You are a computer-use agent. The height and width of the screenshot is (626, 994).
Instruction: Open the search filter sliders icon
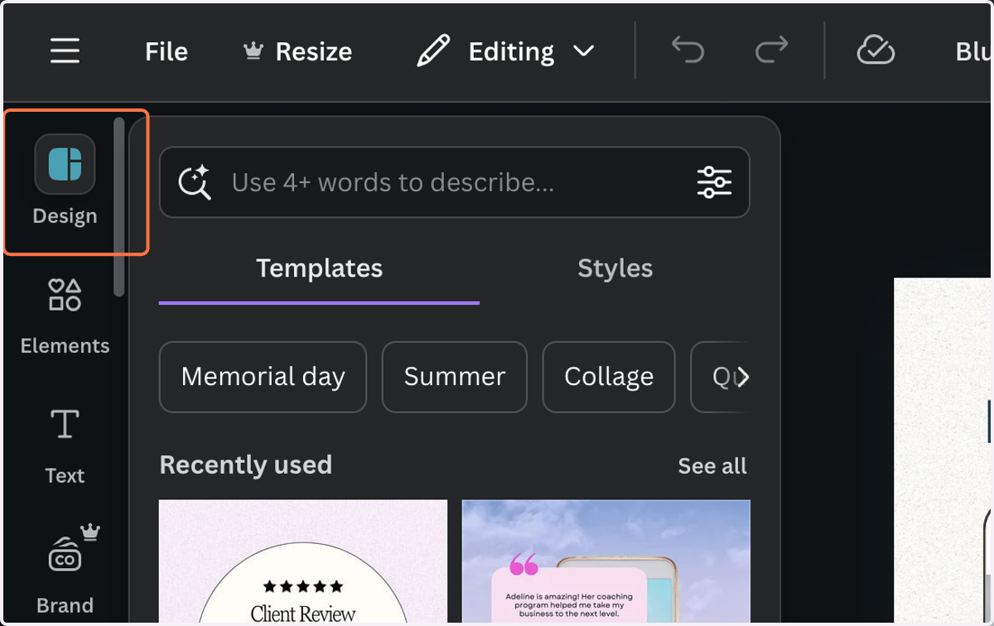point(714,182)
